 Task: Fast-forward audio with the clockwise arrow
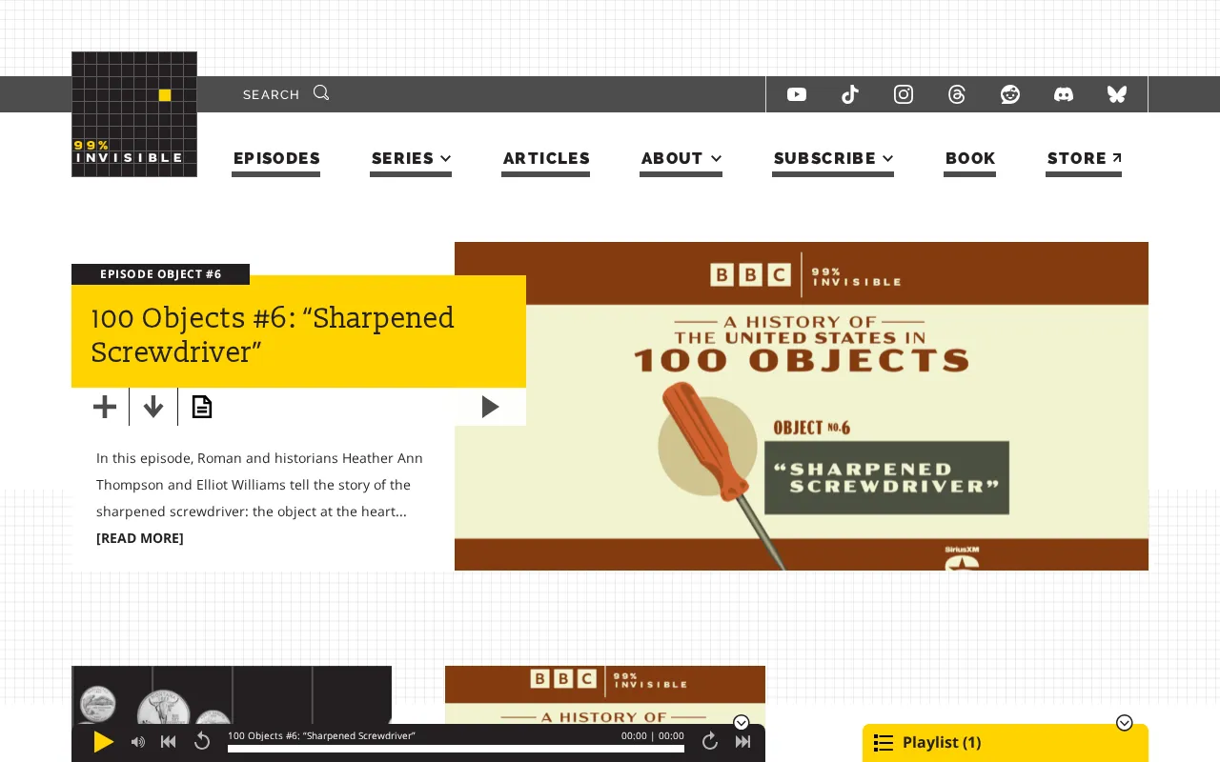pos(710,741)
